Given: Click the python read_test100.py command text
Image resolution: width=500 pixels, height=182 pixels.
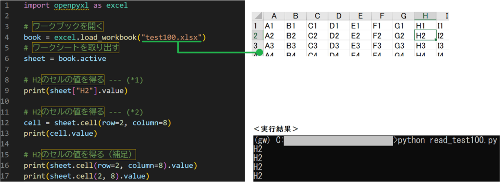Looking at the screenshot, I should tap(440, 140).
